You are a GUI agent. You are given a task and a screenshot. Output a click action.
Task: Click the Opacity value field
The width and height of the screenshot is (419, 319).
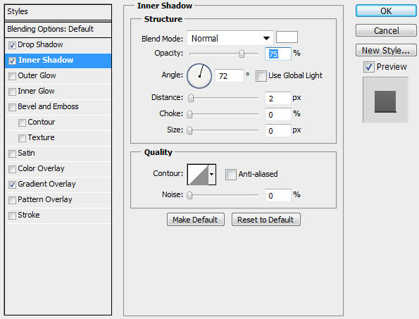(278, 54)
